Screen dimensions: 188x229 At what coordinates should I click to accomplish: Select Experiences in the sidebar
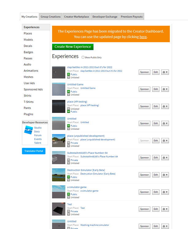(x=36, y=27)
